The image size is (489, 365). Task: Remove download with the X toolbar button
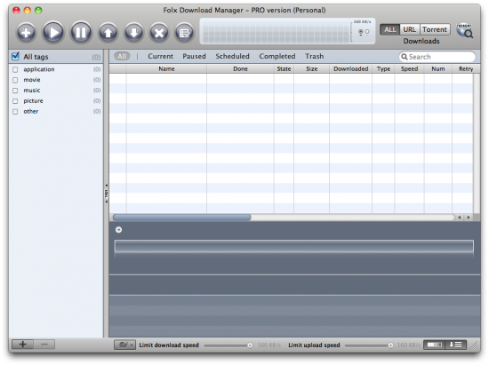[x=159, y=32]
